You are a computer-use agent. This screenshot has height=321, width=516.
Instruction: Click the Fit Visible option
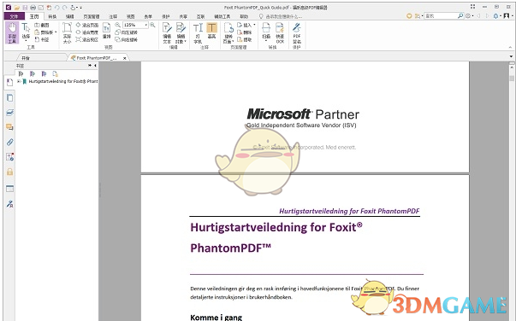tap(87, 39)
